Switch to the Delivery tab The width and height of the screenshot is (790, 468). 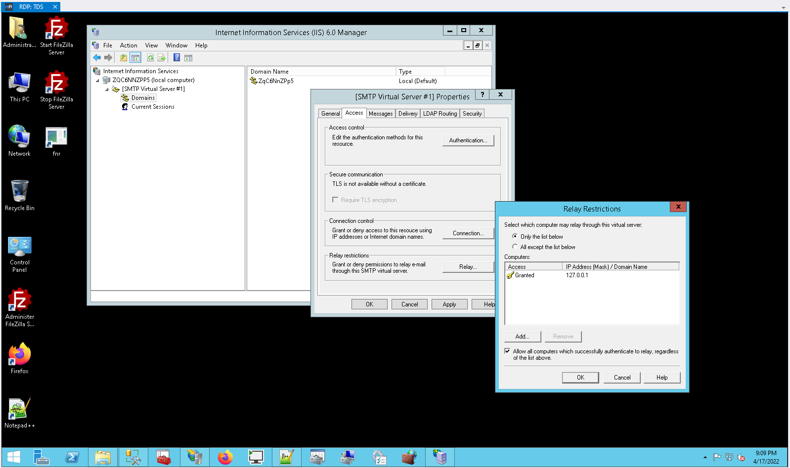408,114
